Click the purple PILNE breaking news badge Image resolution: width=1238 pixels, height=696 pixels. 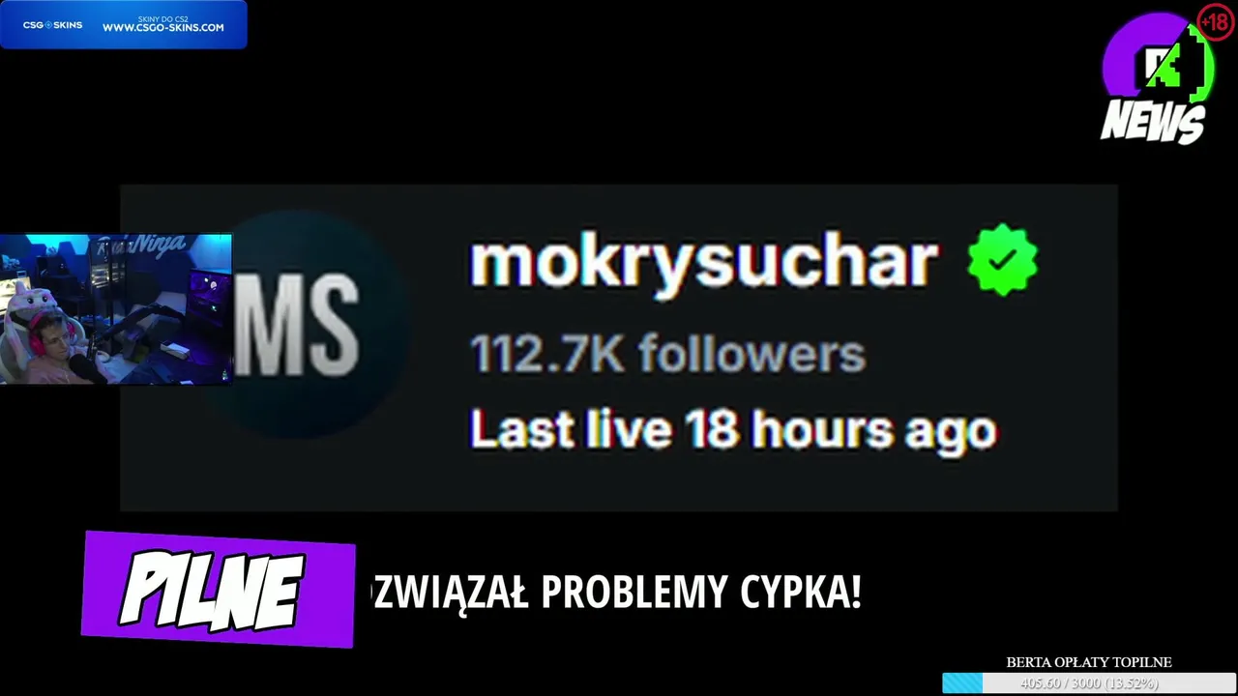pyautogui.click(x=219, y=589)
